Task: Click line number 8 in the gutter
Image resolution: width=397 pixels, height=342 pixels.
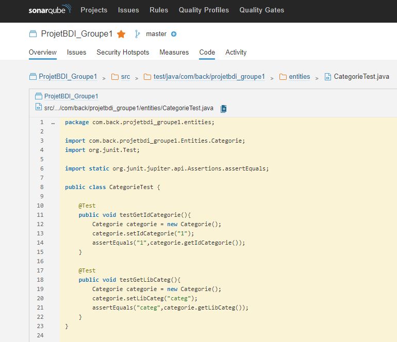Action: 42,187
